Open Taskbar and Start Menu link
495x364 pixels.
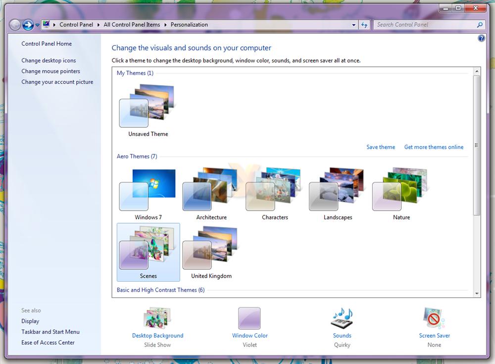click(x=50, y=332)
